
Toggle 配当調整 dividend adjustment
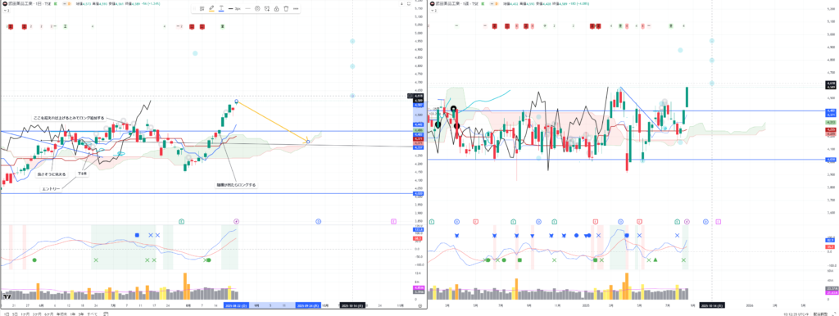pyautogui.click(x=820, y=314)
